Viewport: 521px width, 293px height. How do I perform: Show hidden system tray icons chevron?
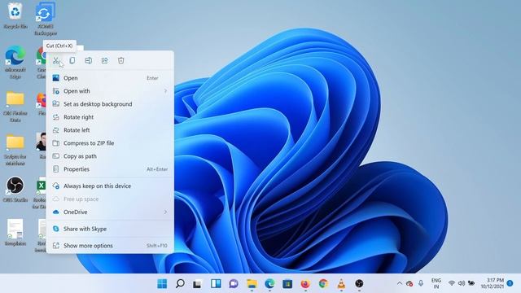(400, 283)
